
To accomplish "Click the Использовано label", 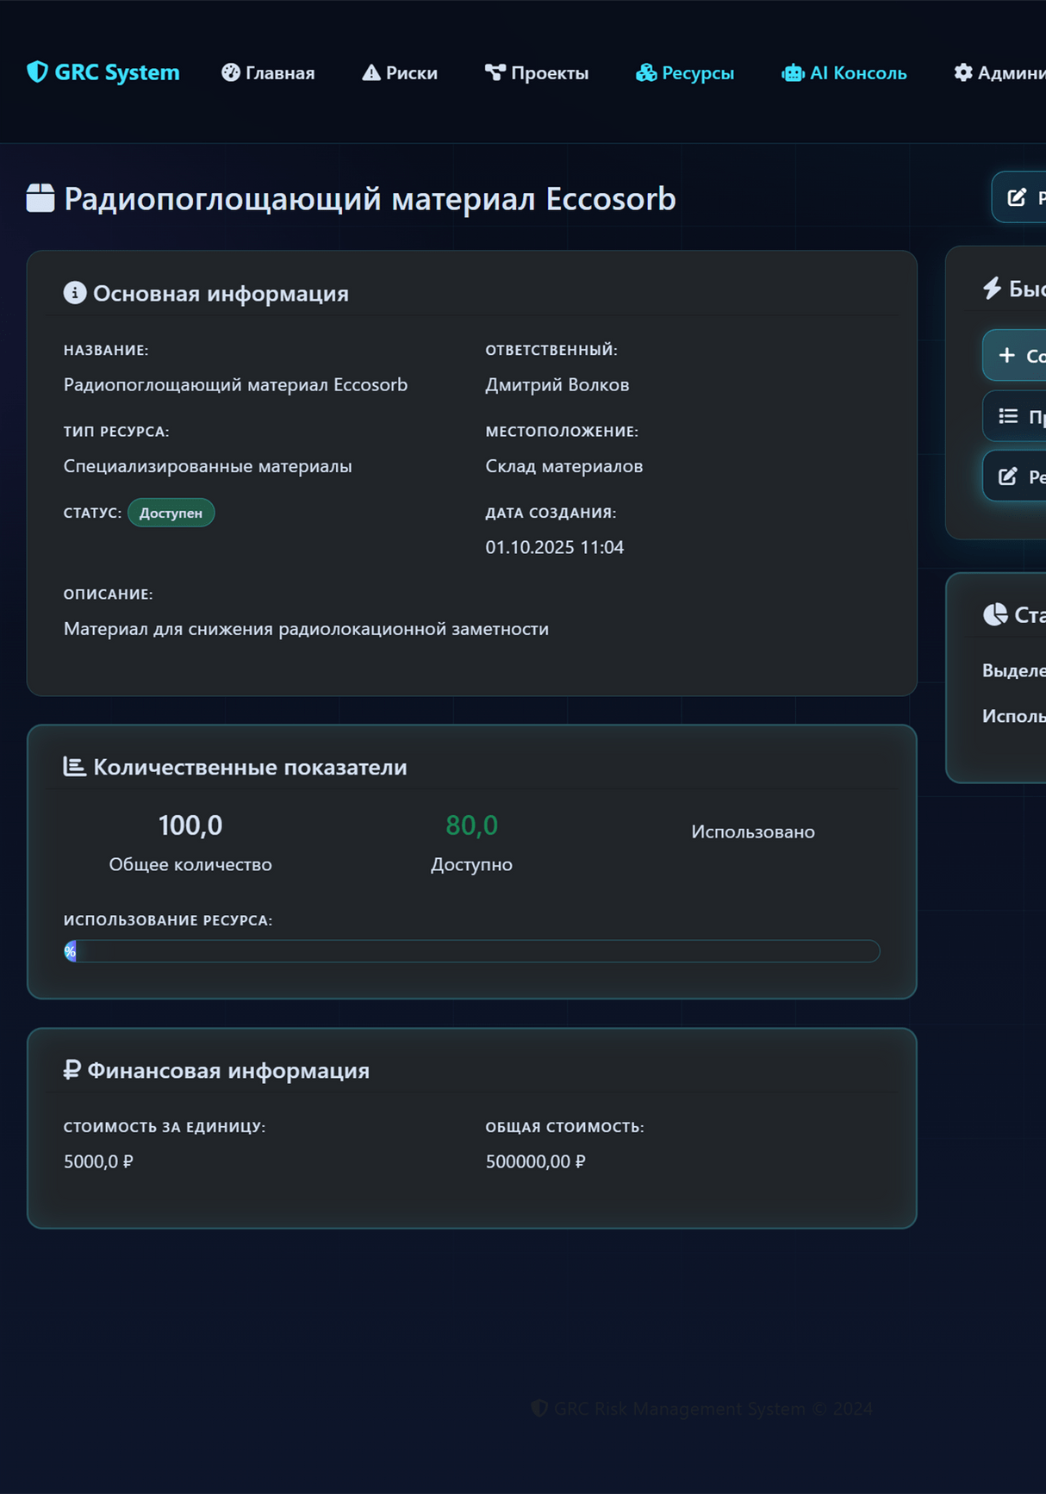I will click(x=753, y=831).
